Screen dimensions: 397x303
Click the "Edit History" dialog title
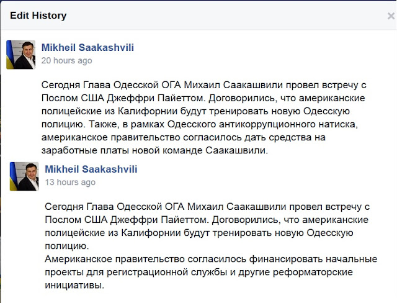click(x=38, y=16)
